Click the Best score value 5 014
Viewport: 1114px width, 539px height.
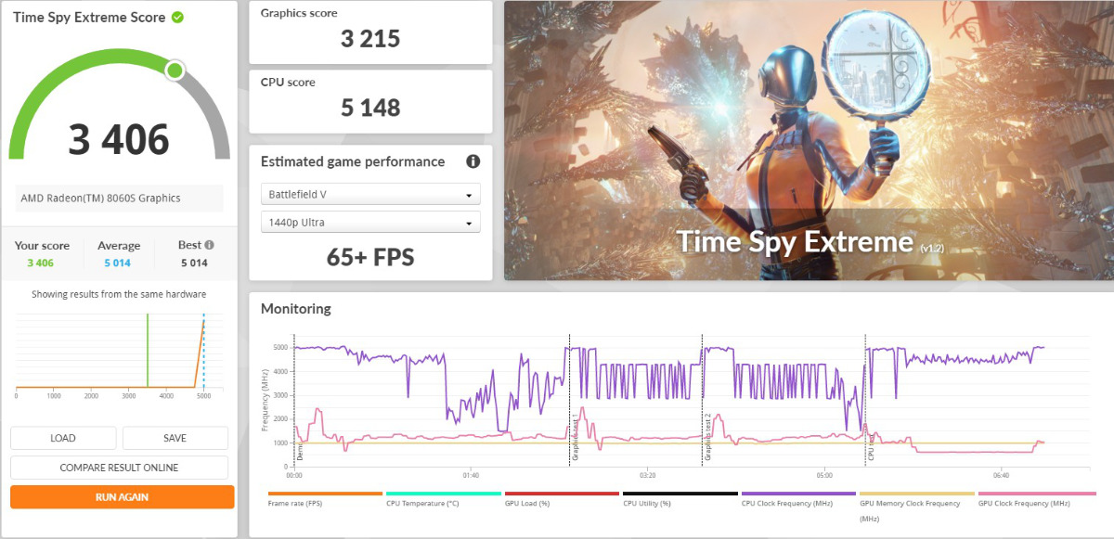click(193, 263)
